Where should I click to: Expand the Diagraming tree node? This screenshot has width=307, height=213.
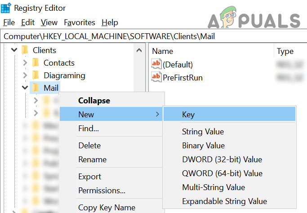[25, 75]
